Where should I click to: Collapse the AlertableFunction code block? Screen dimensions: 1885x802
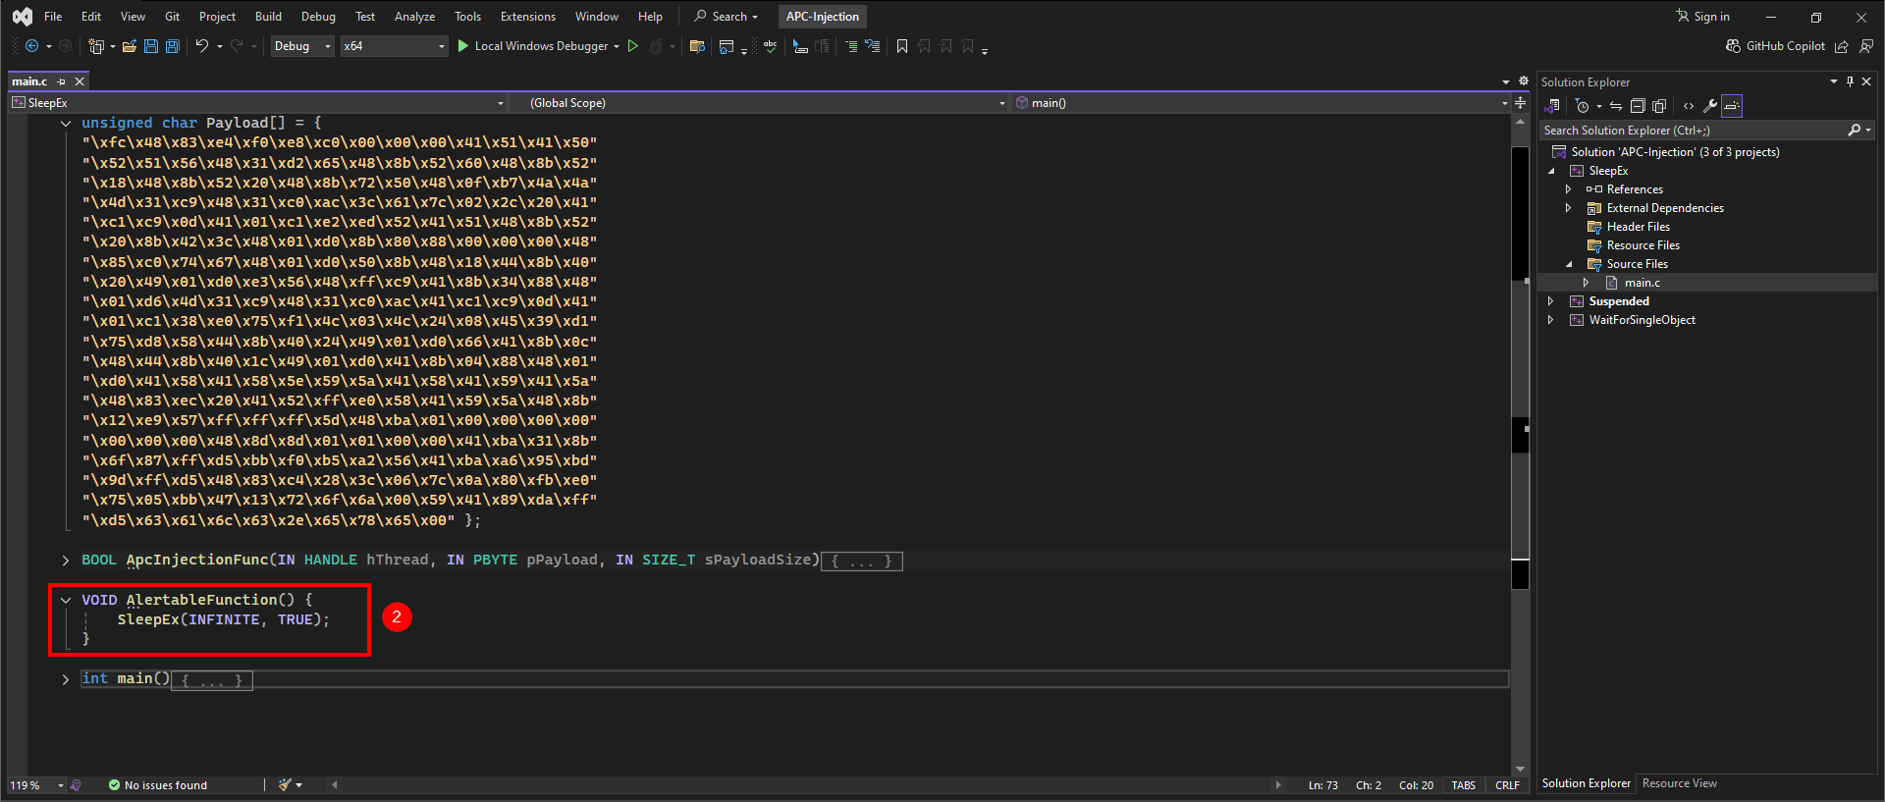point(66,600)
